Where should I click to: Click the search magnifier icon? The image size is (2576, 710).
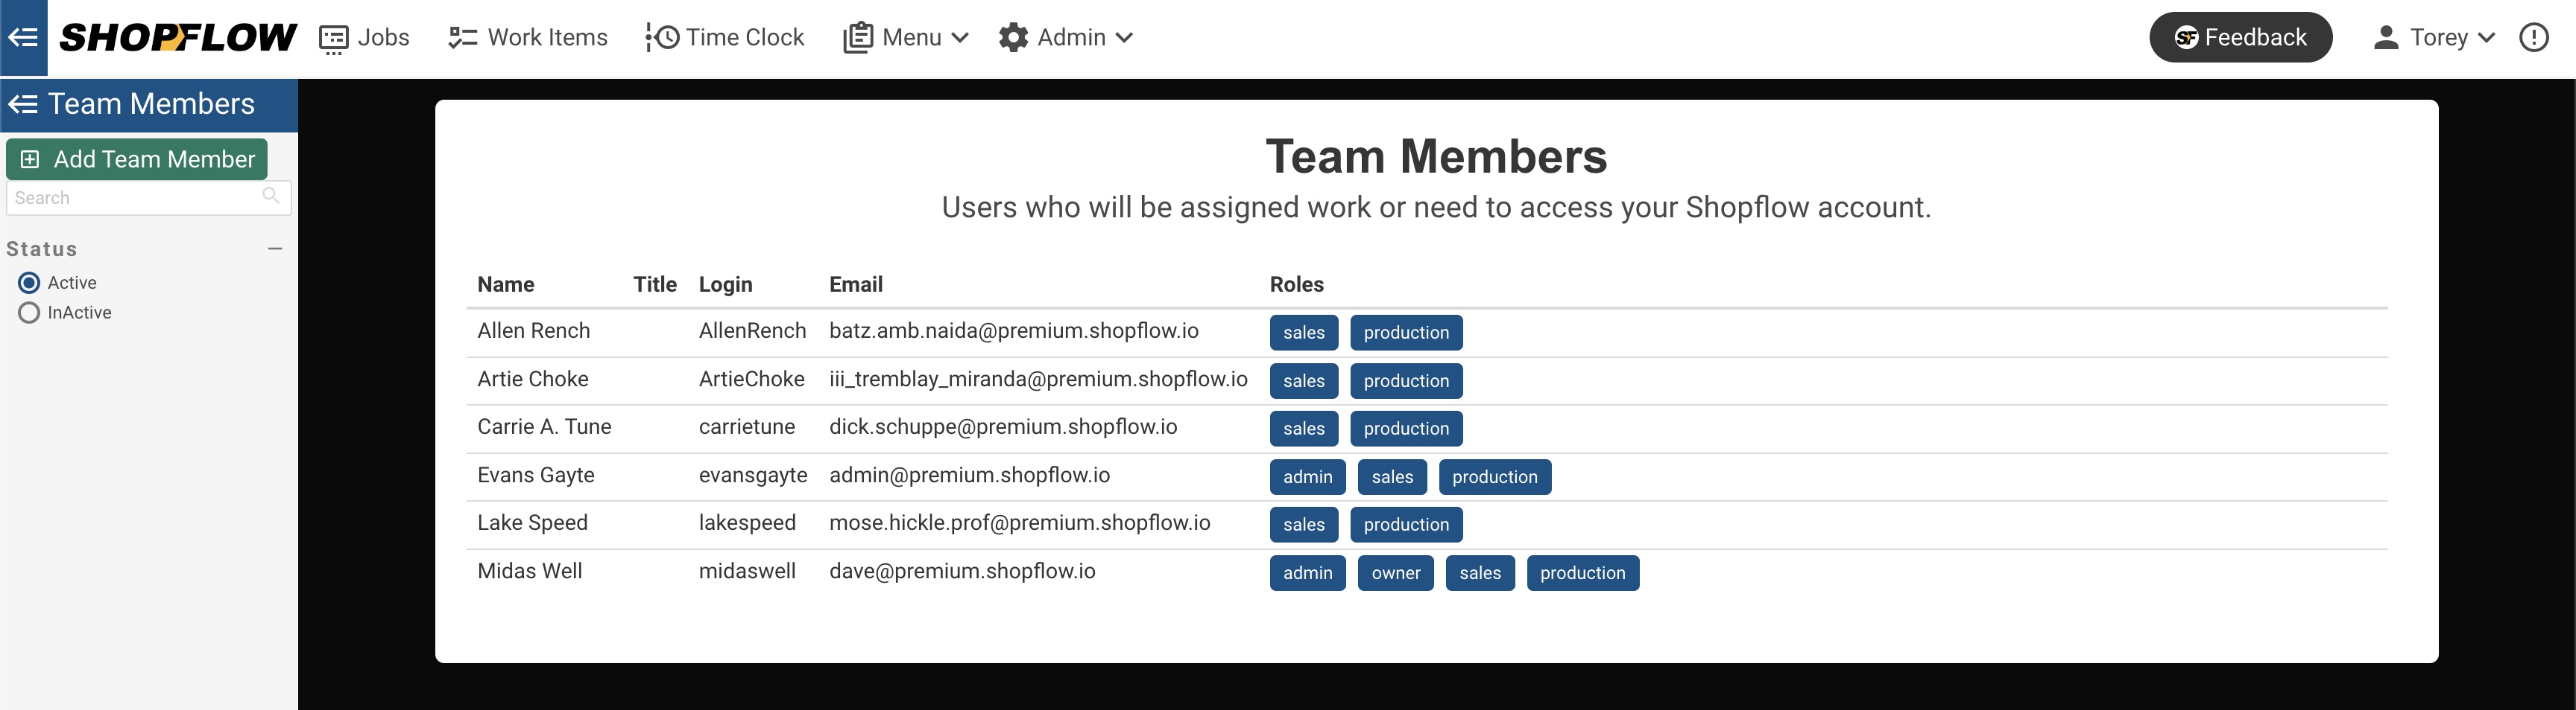pyautogui.click(x=270, y=196)
